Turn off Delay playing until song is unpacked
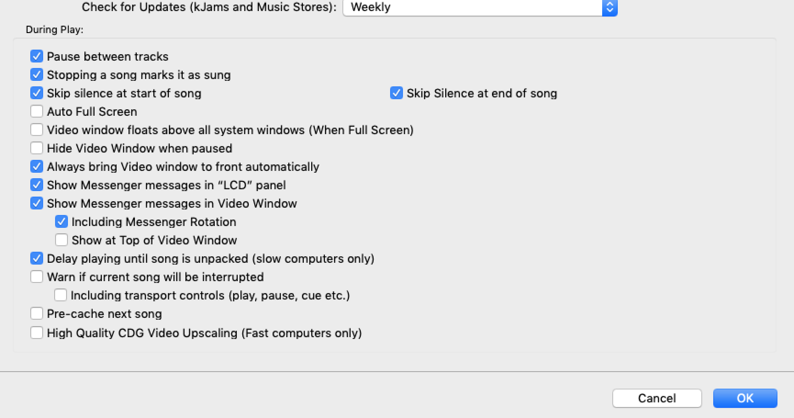 click(x=37, y=259)
